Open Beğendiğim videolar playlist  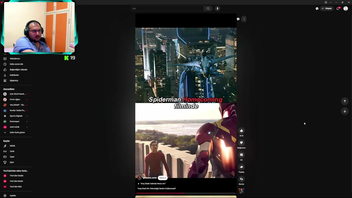(x=18, y=70)
